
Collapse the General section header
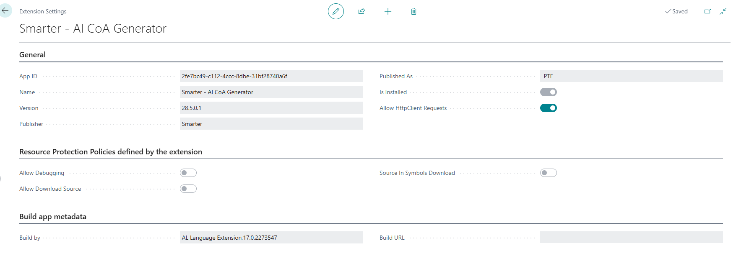pos(32,55)
